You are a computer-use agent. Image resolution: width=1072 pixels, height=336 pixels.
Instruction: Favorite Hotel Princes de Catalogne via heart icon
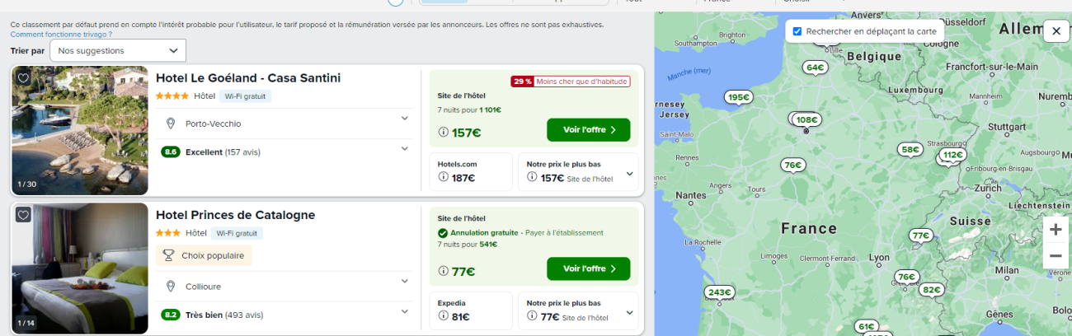pyautogui.click(x=23, y=215)
